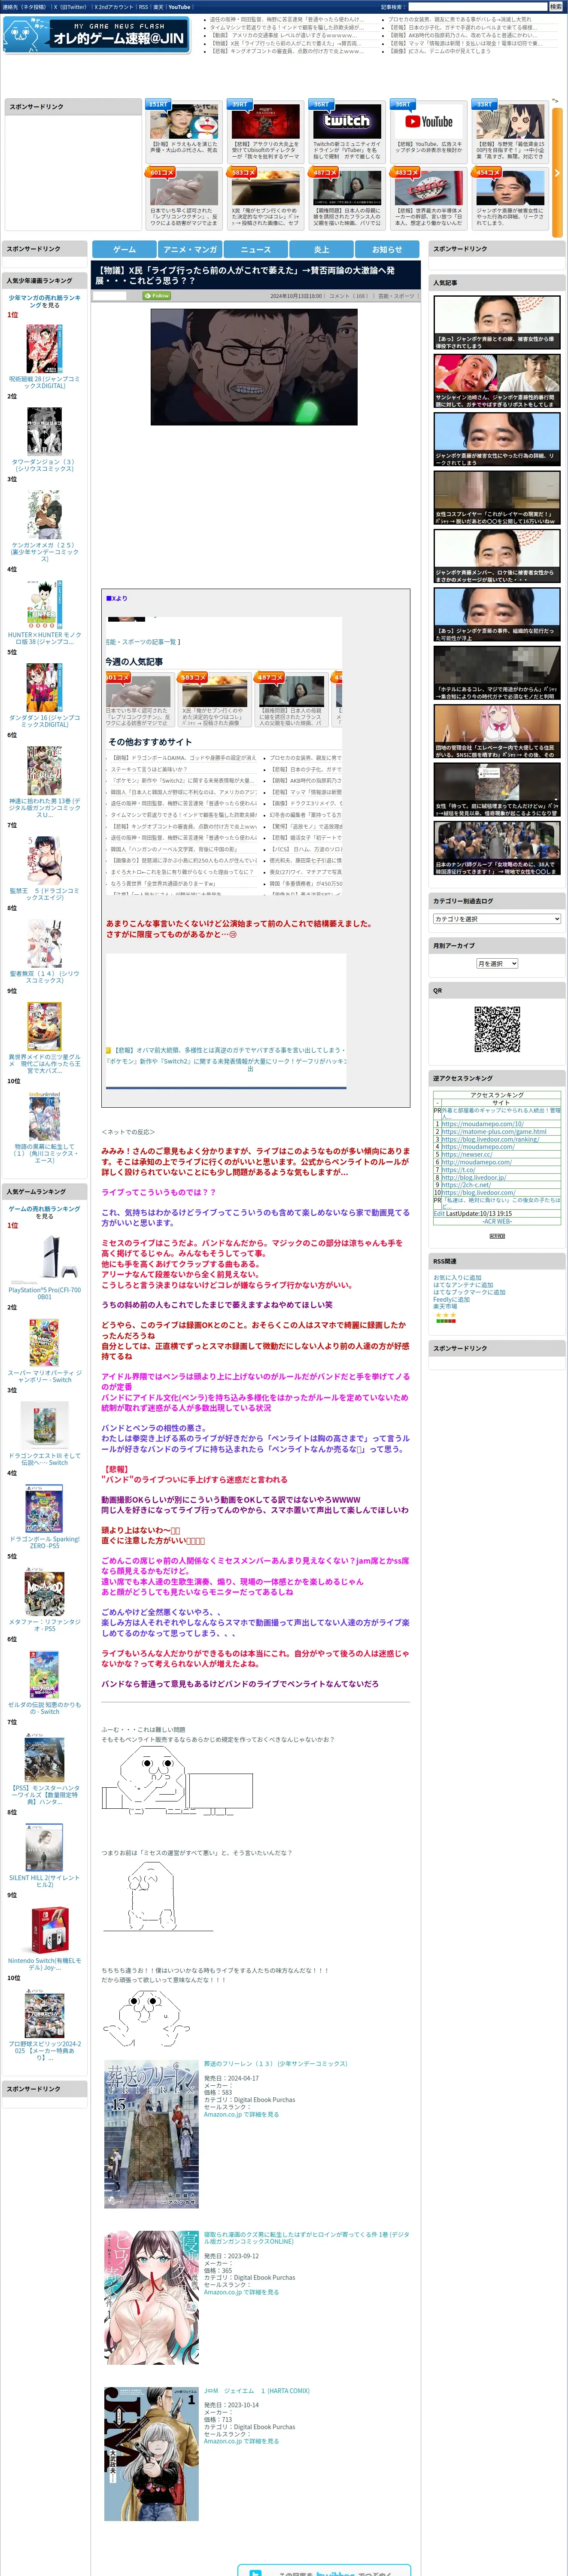Open the 月を選択 archive dropdown
Screen dimensions: 568x2576
(497, 963)
